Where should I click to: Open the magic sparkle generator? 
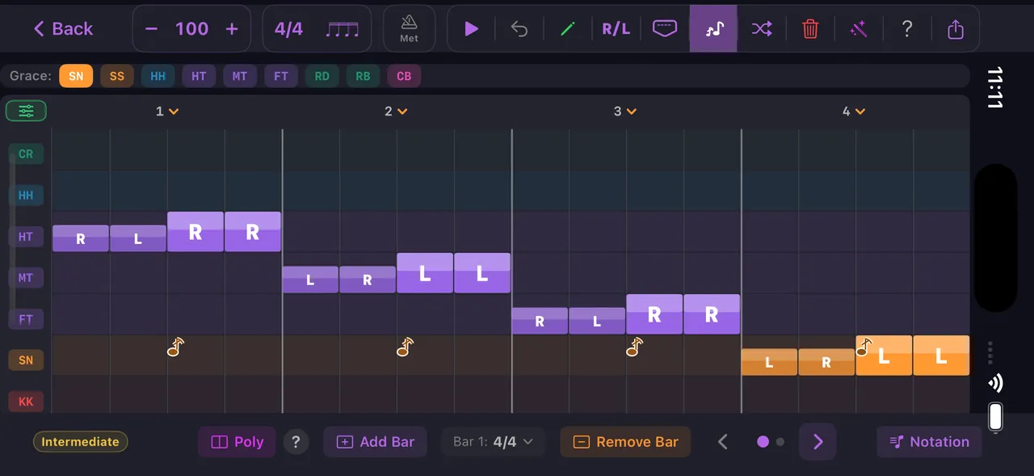point(859,29)
